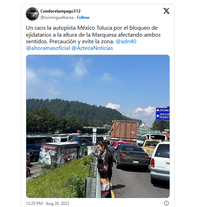This screenshot has height=207, width=201.
Task: Open the @adn40 mention
Action: click(126, 42)
